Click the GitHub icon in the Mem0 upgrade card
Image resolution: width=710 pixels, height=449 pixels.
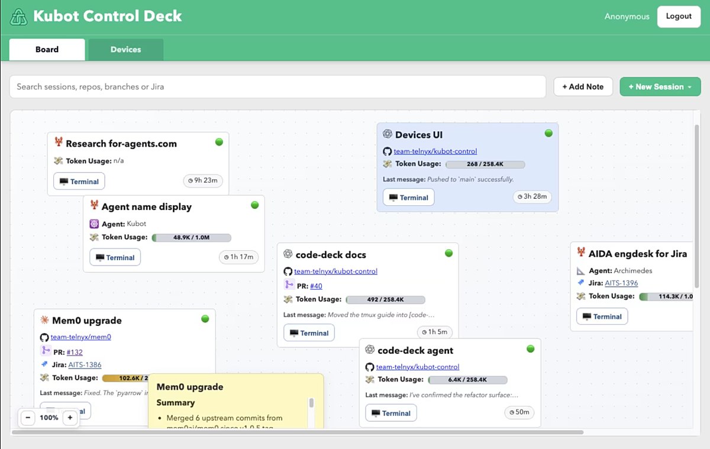tap(44, 337)
